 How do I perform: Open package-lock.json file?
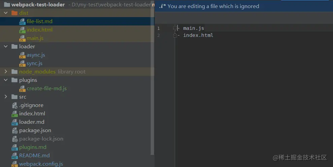(41, 139)
